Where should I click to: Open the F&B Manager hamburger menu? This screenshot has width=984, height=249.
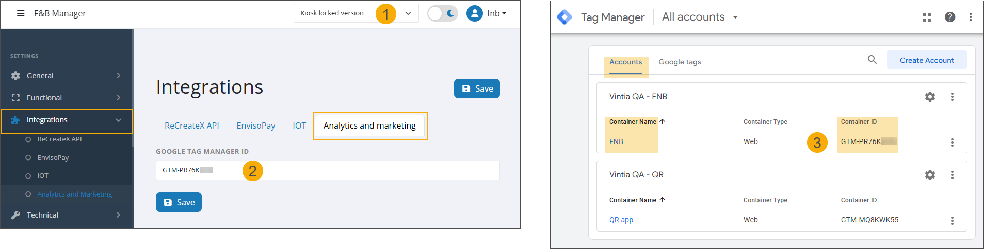pyautogui.click(x=21, y=13)
